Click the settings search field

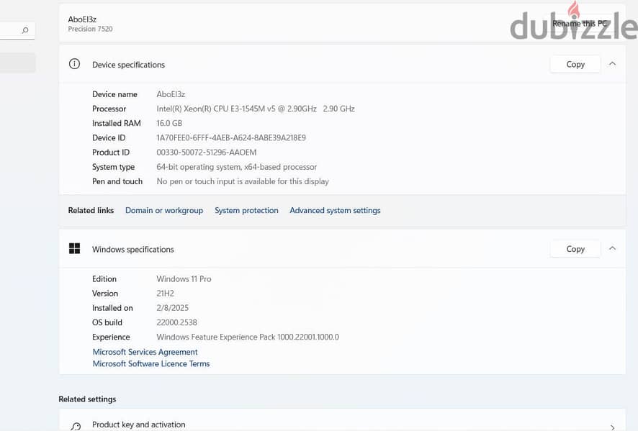17,30
